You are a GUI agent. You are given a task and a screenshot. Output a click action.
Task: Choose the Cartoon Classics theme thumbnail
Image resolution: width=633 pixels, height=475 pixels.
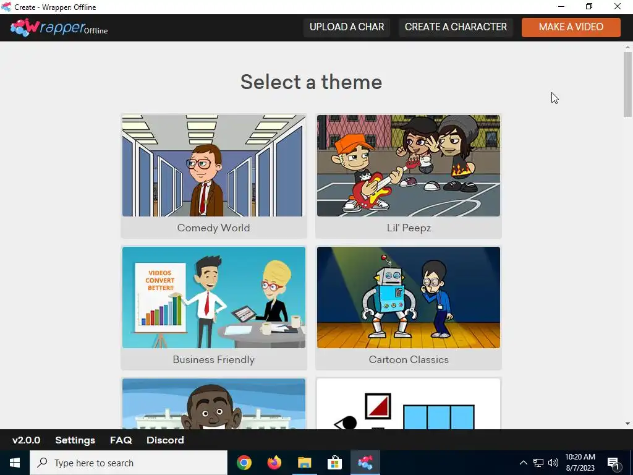tap(409, 297)
